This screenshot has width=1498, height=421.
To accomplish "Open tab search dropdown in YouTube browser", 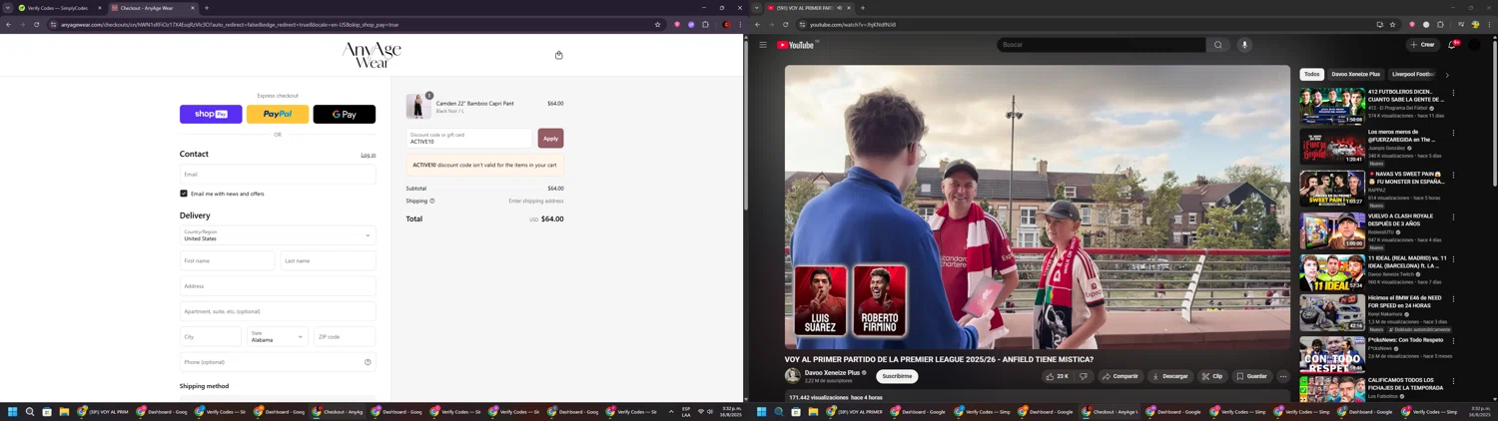I will tap(757, 7).
